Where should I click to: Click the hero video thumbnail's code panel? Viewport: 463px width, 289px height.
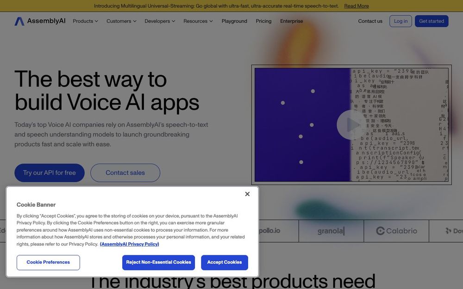(x=399, y=125)
